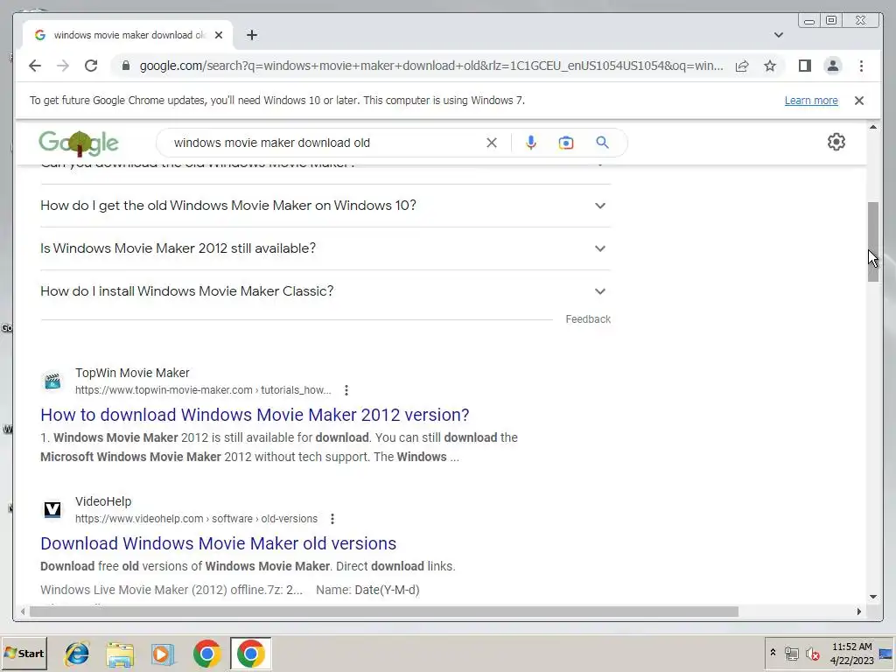This screenshot has height=672, width=896.
Task: Show hidden system tray icons
Action: (x=773, y=653)
